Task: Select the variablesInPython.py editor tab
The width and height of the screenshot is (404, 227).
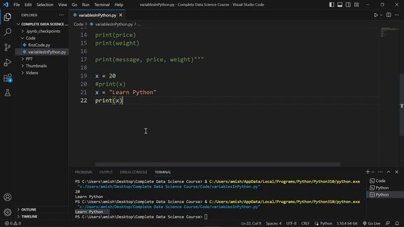Action: pyautogui.click(x=97, y=15)
